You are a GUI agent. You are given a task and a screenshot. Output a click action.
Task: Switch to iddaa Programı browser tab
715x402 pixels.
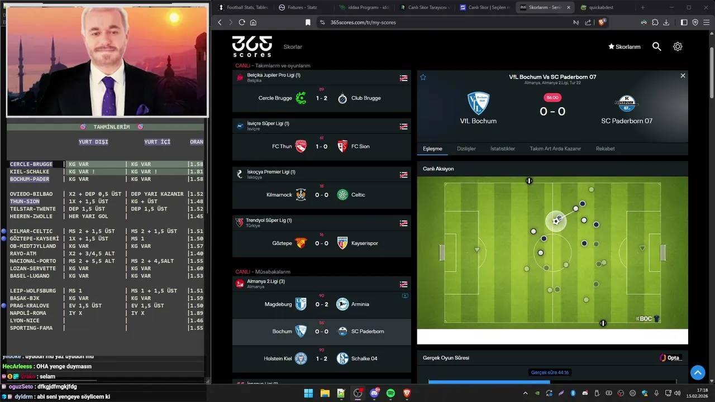coord(363,7)
